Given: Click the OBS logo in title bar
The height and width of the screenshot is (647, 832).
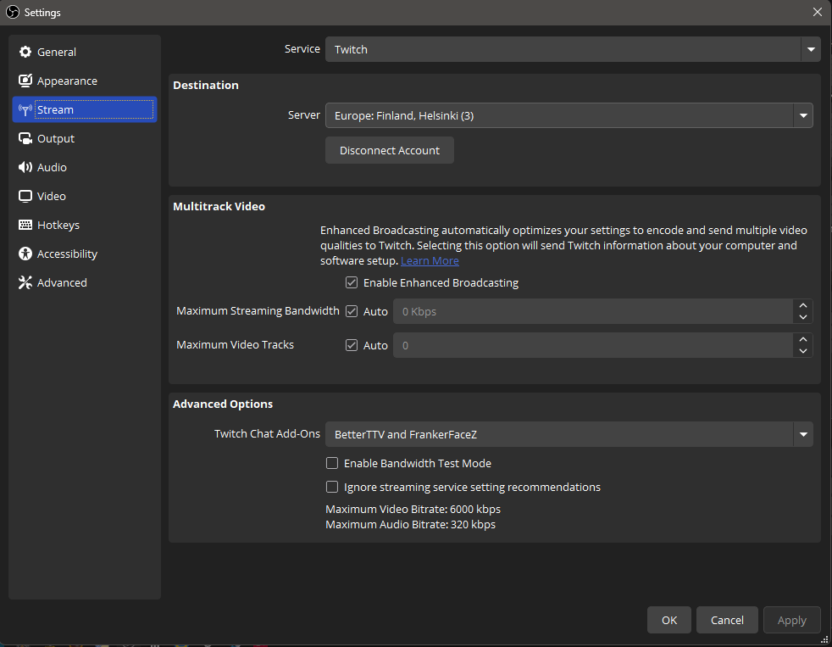Looking at the screenshot, I should tap(12, 12).
